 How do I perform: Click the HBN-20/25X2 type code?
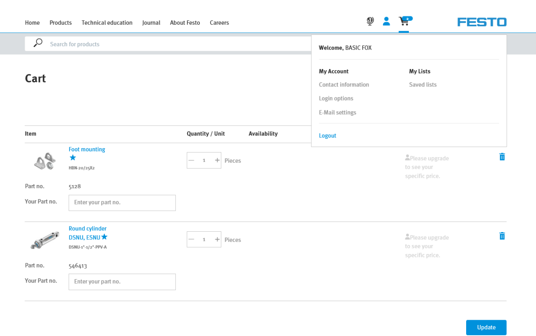pyautogui.click(x=82, y=168)
